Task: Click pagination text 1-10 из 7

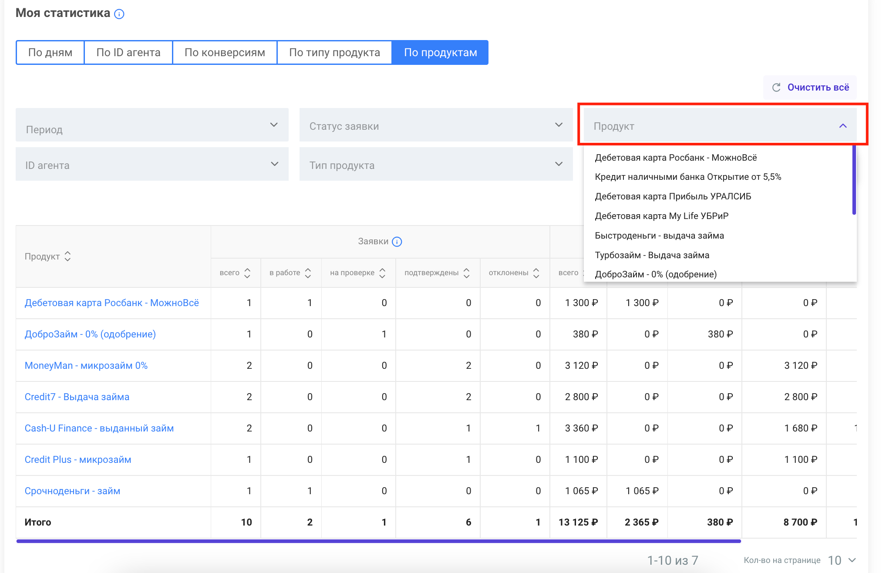Action: 673,560
